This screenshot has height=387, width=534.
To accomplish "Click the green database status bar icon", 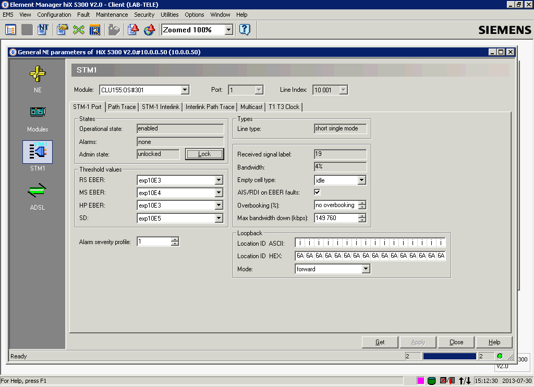I will (431, 381).
